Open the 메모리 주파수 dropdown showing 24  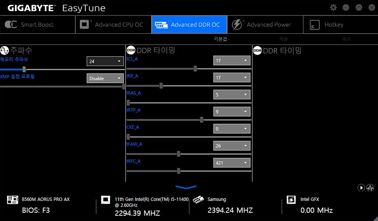point(105,61)
